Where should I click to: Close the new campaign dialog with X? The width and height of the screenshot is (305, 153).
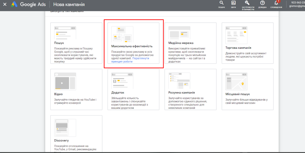(5, 4)
